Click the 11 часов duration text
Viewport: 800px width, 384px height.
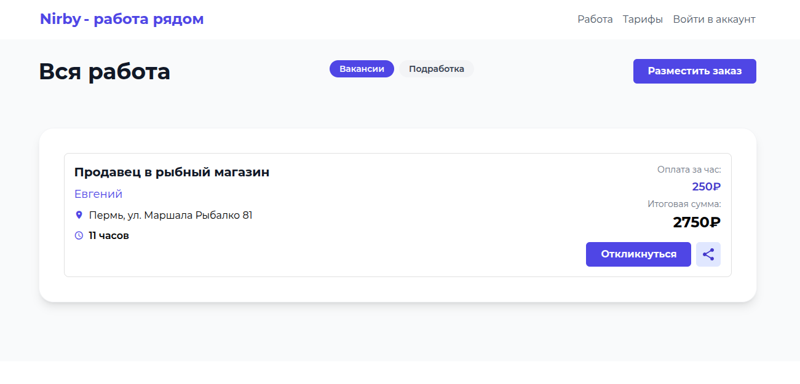click(108, 235)
